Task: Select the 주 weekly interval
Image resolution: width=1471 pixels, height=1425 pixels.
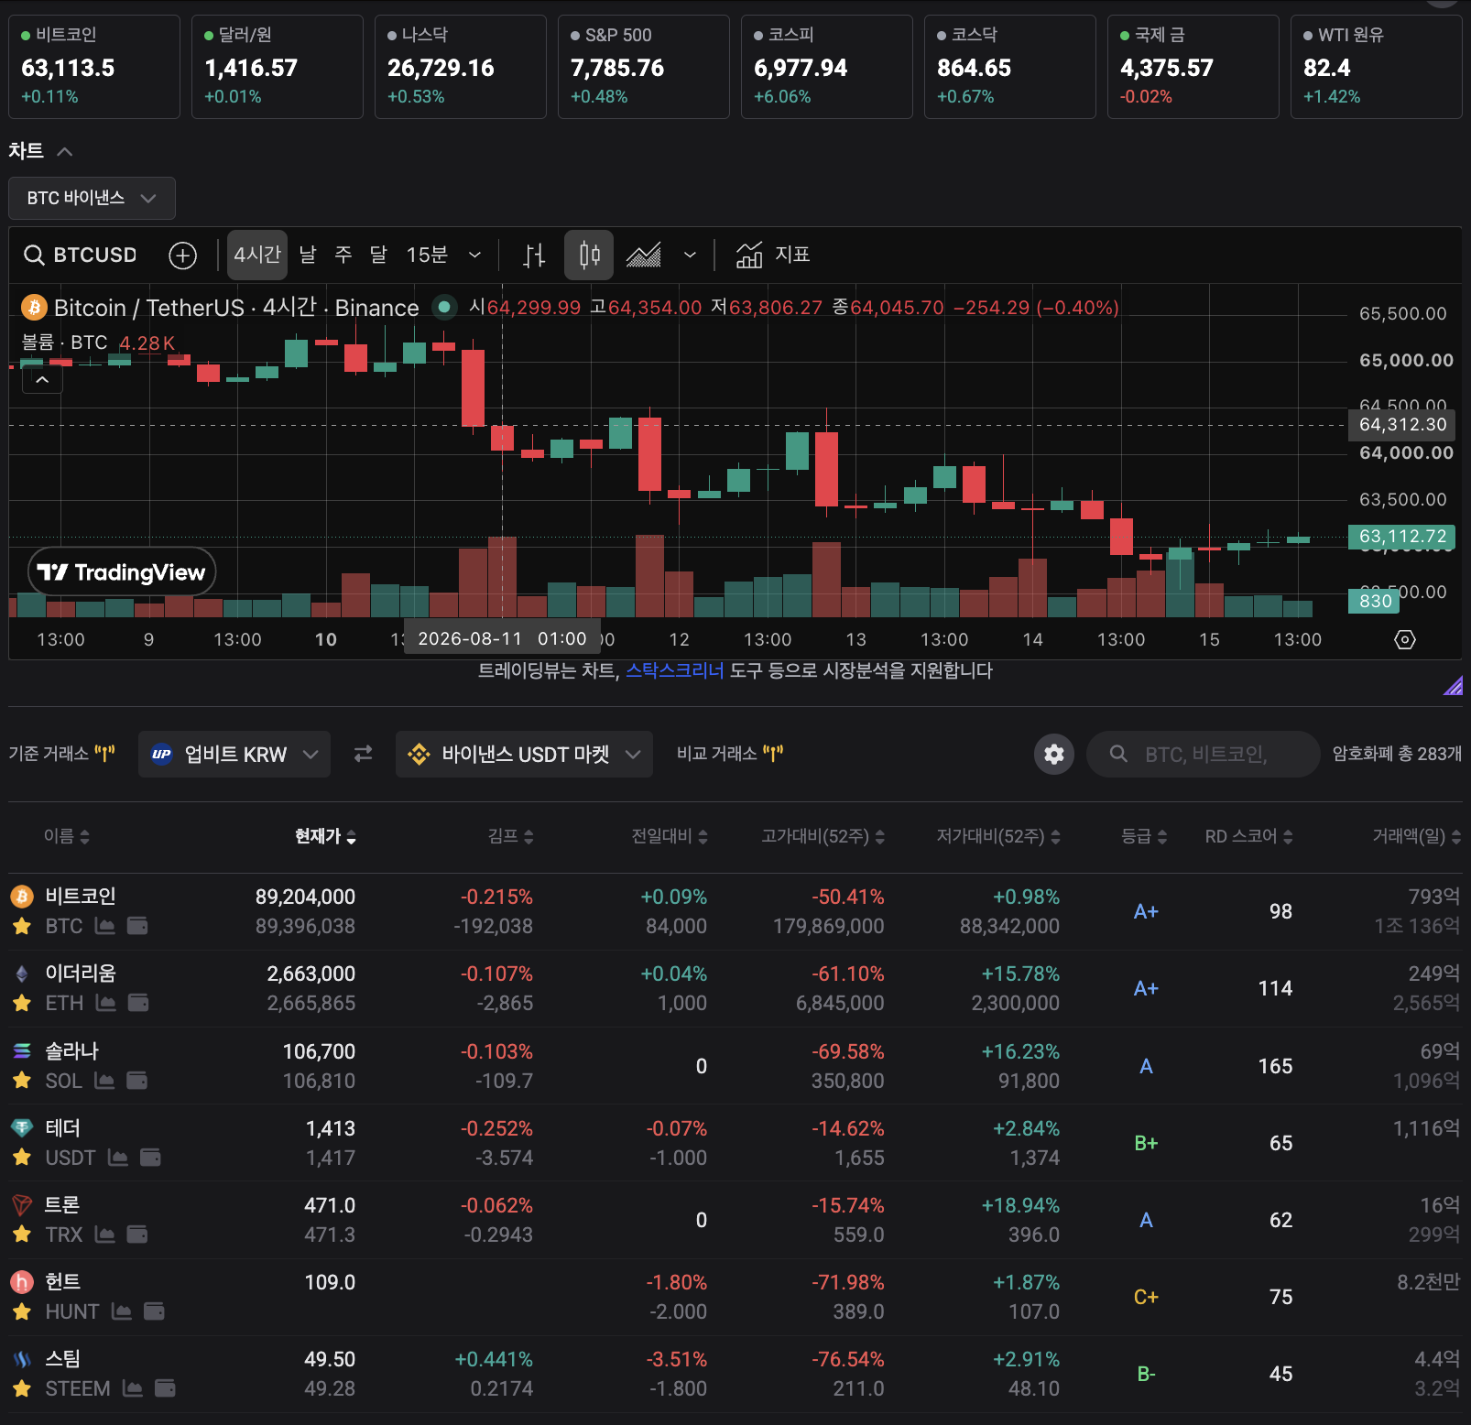Action: (343, 255)
